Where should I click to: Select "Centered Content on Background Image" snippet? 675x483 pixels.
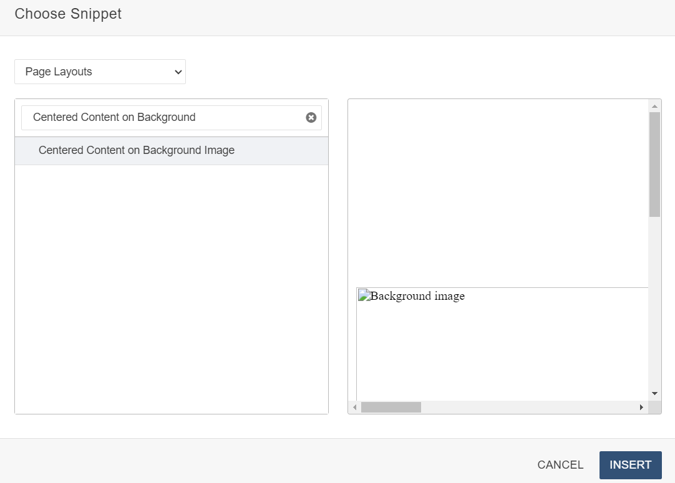(x=137, y=150)
